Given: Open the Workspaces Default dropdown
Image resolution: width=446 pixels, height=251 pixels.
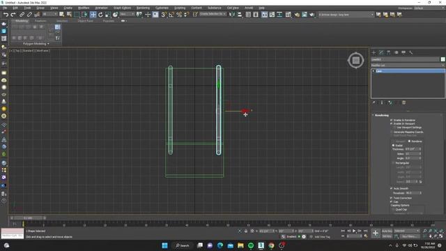Looking at the screenshot, I should coord(429,8).
